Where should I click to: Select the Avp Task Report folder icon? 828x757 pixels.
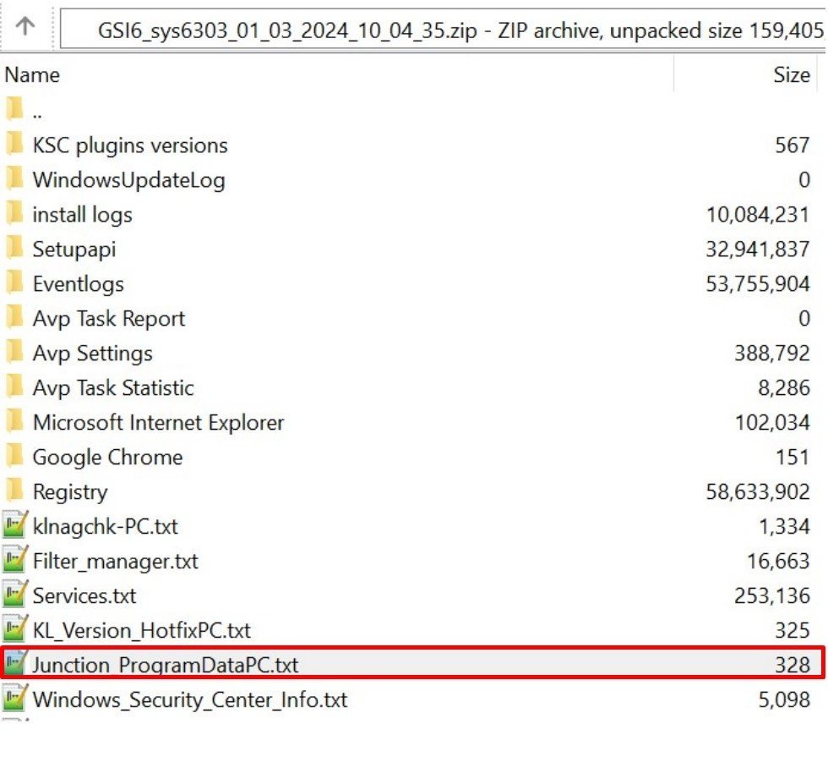pos(15,316)
